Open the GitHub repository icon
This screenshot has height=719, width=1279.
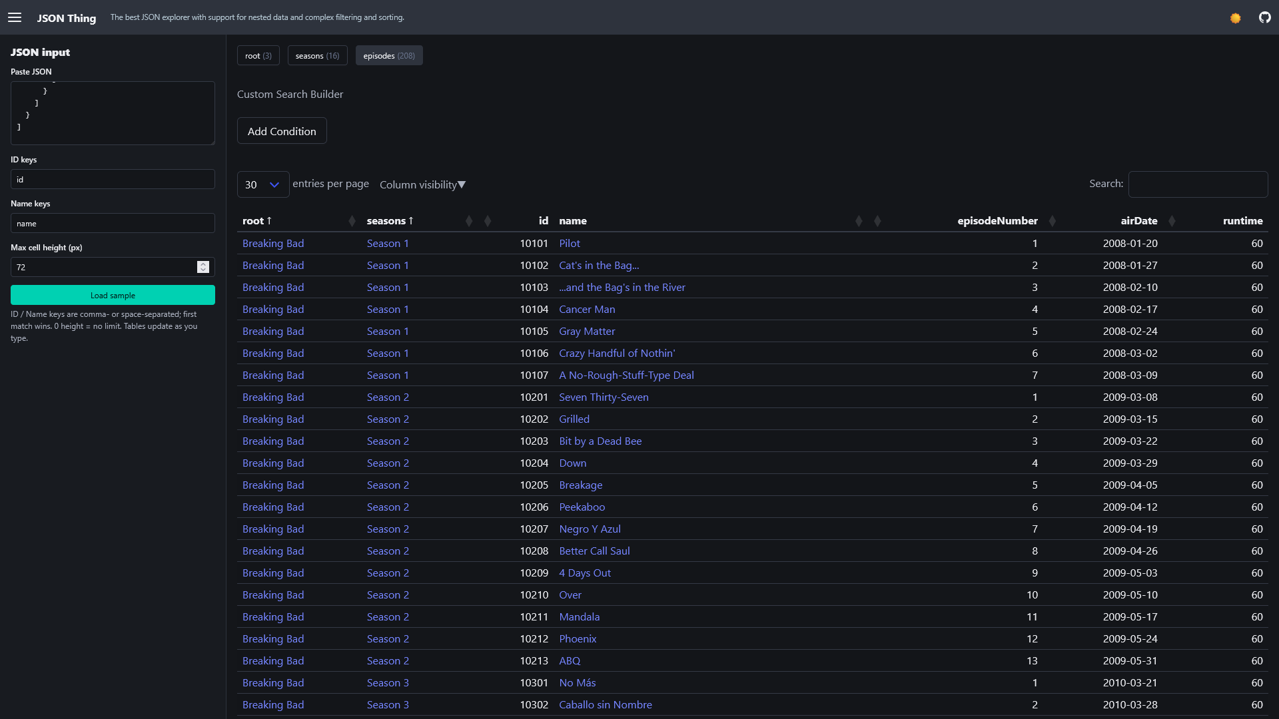[x=1264, y=18]
